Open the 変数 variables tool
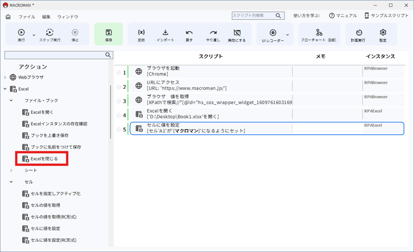Screen dimensions: 414x252 (141, 35)
